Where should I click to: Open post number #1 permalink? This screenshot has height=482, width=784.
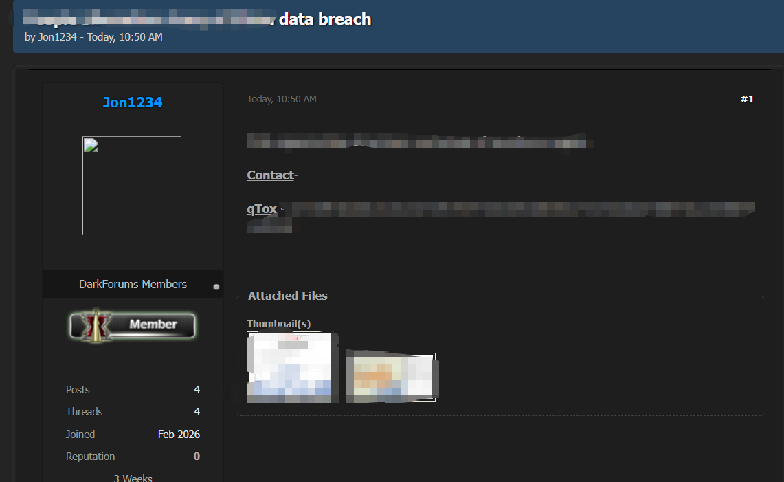click(747, 99)
